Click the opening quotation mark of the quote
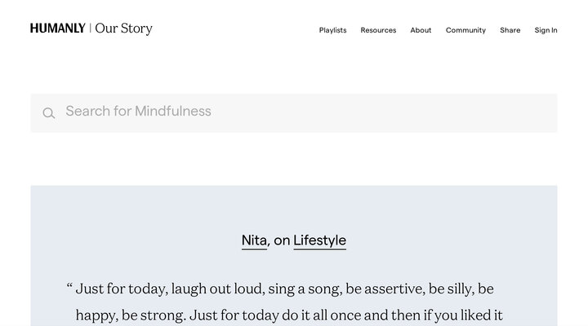Image resolution: width=588 pixels, height=326 pixels. pyautogui.click(x=69, y=288)
